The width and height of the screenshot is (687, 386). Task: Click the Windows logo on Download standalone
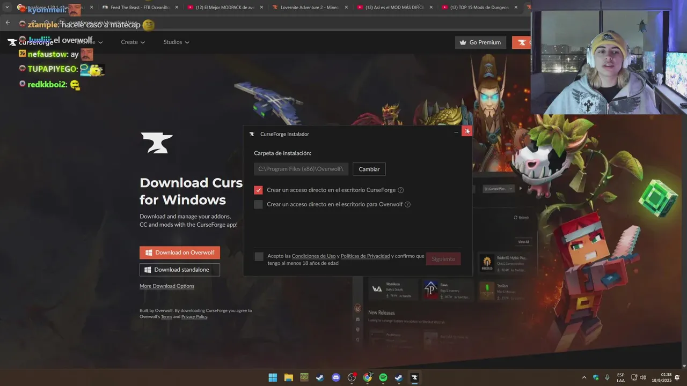(148, 270)
